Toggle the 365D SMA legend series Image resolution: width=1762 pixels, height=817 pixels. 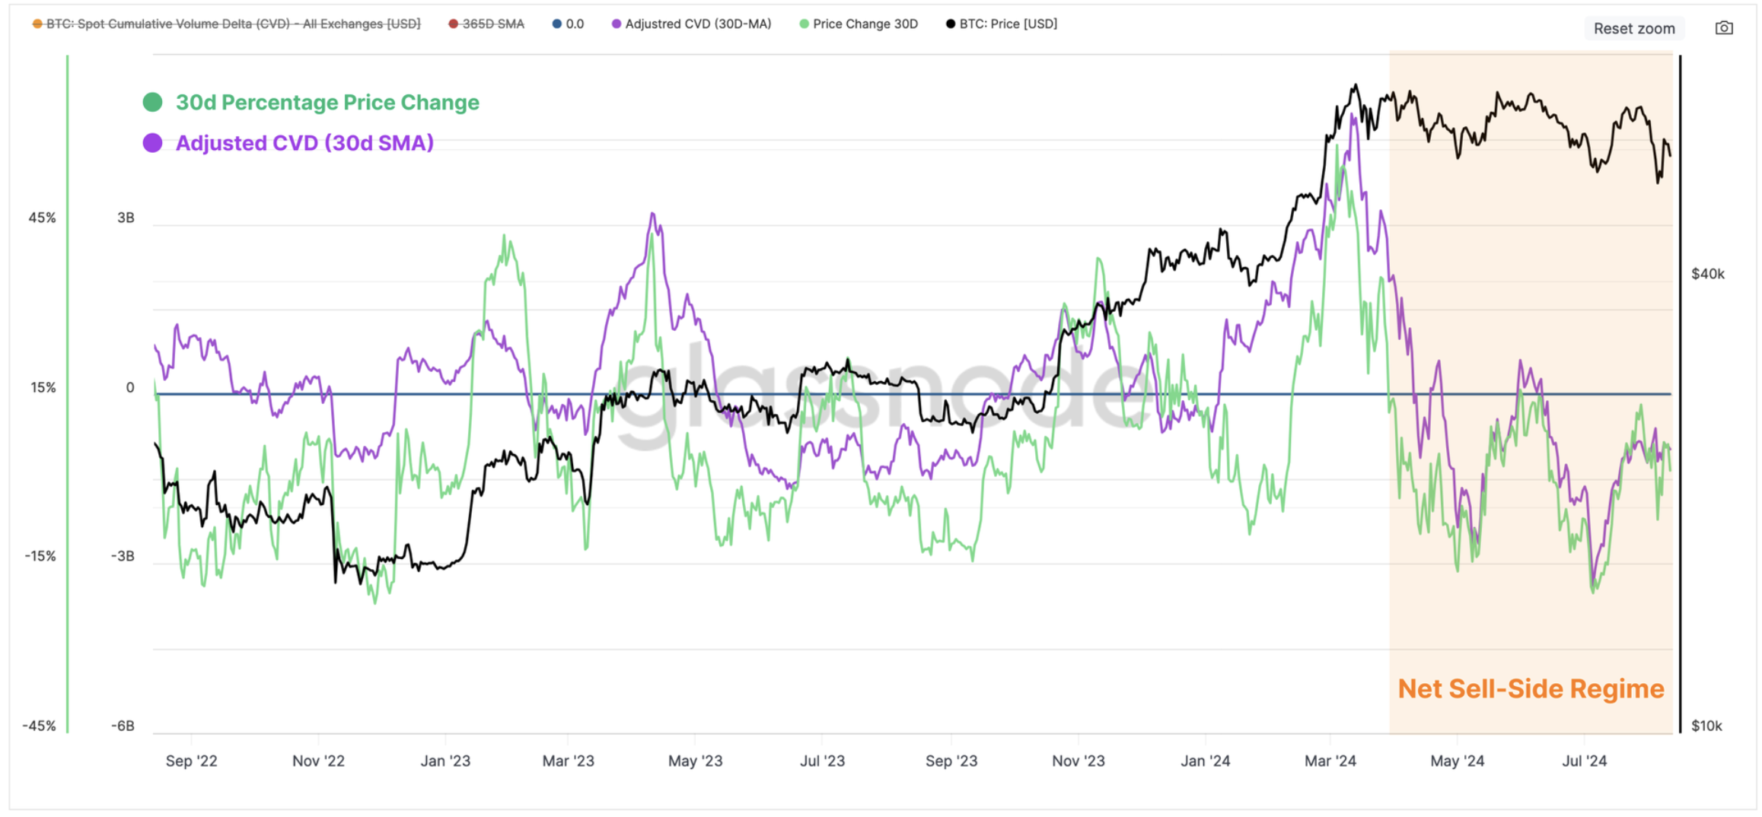point(486,24)
